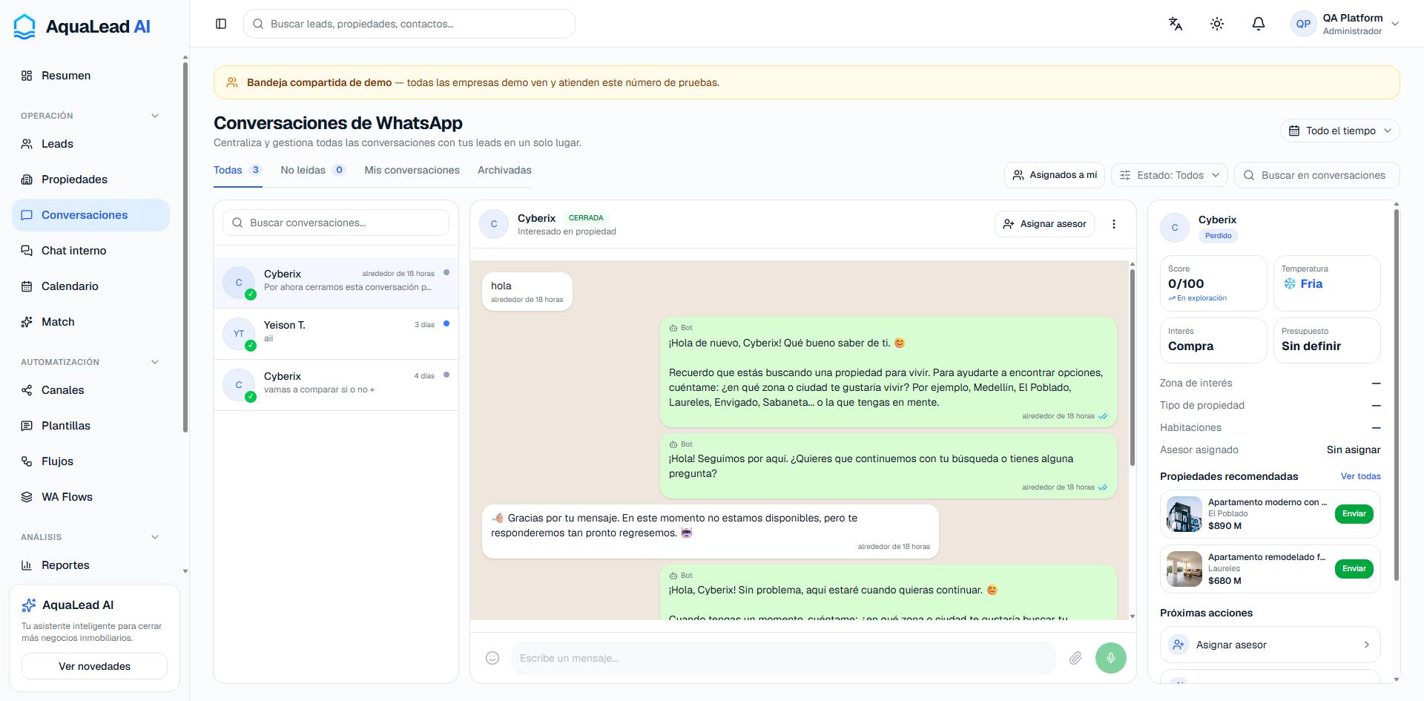Screen dimensions: 1424x701
Task: Collapse the OPERACIÓN section
Action: pos(155,116)
